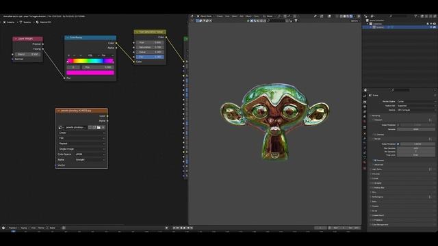Switch viewport to rendered shading
Viewport: 438px width, 246px height.
351,16
